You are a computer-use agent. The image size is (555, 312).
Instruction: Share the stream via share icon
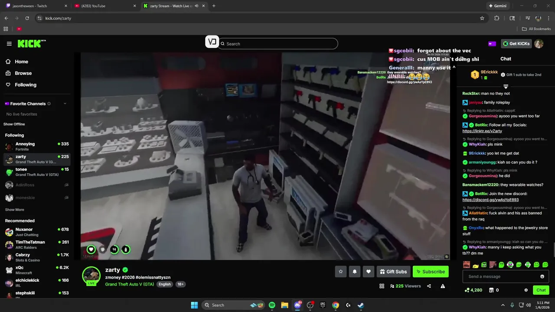pos(429,286)
